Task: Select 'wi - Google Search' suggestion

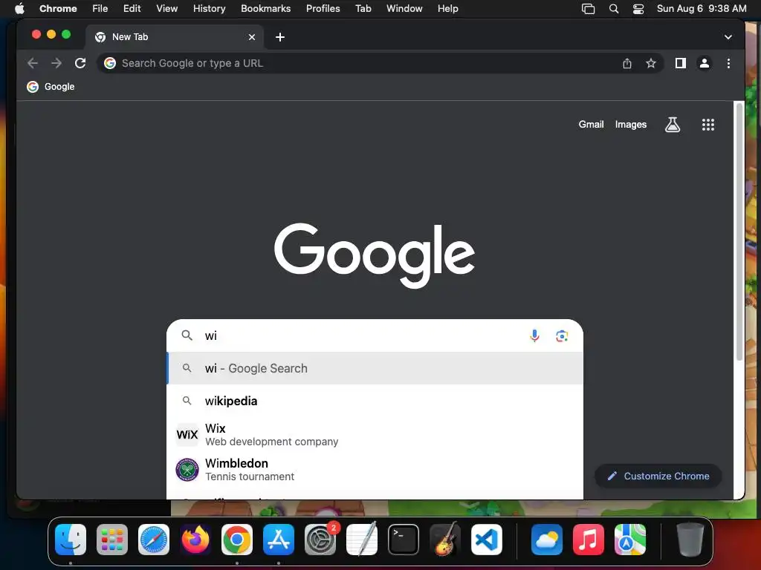Action: pos(375,368)
